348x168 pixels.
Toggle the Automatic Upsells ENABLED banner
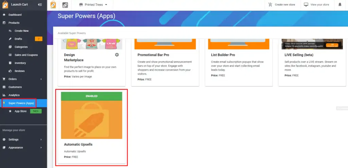click(91, 96)
